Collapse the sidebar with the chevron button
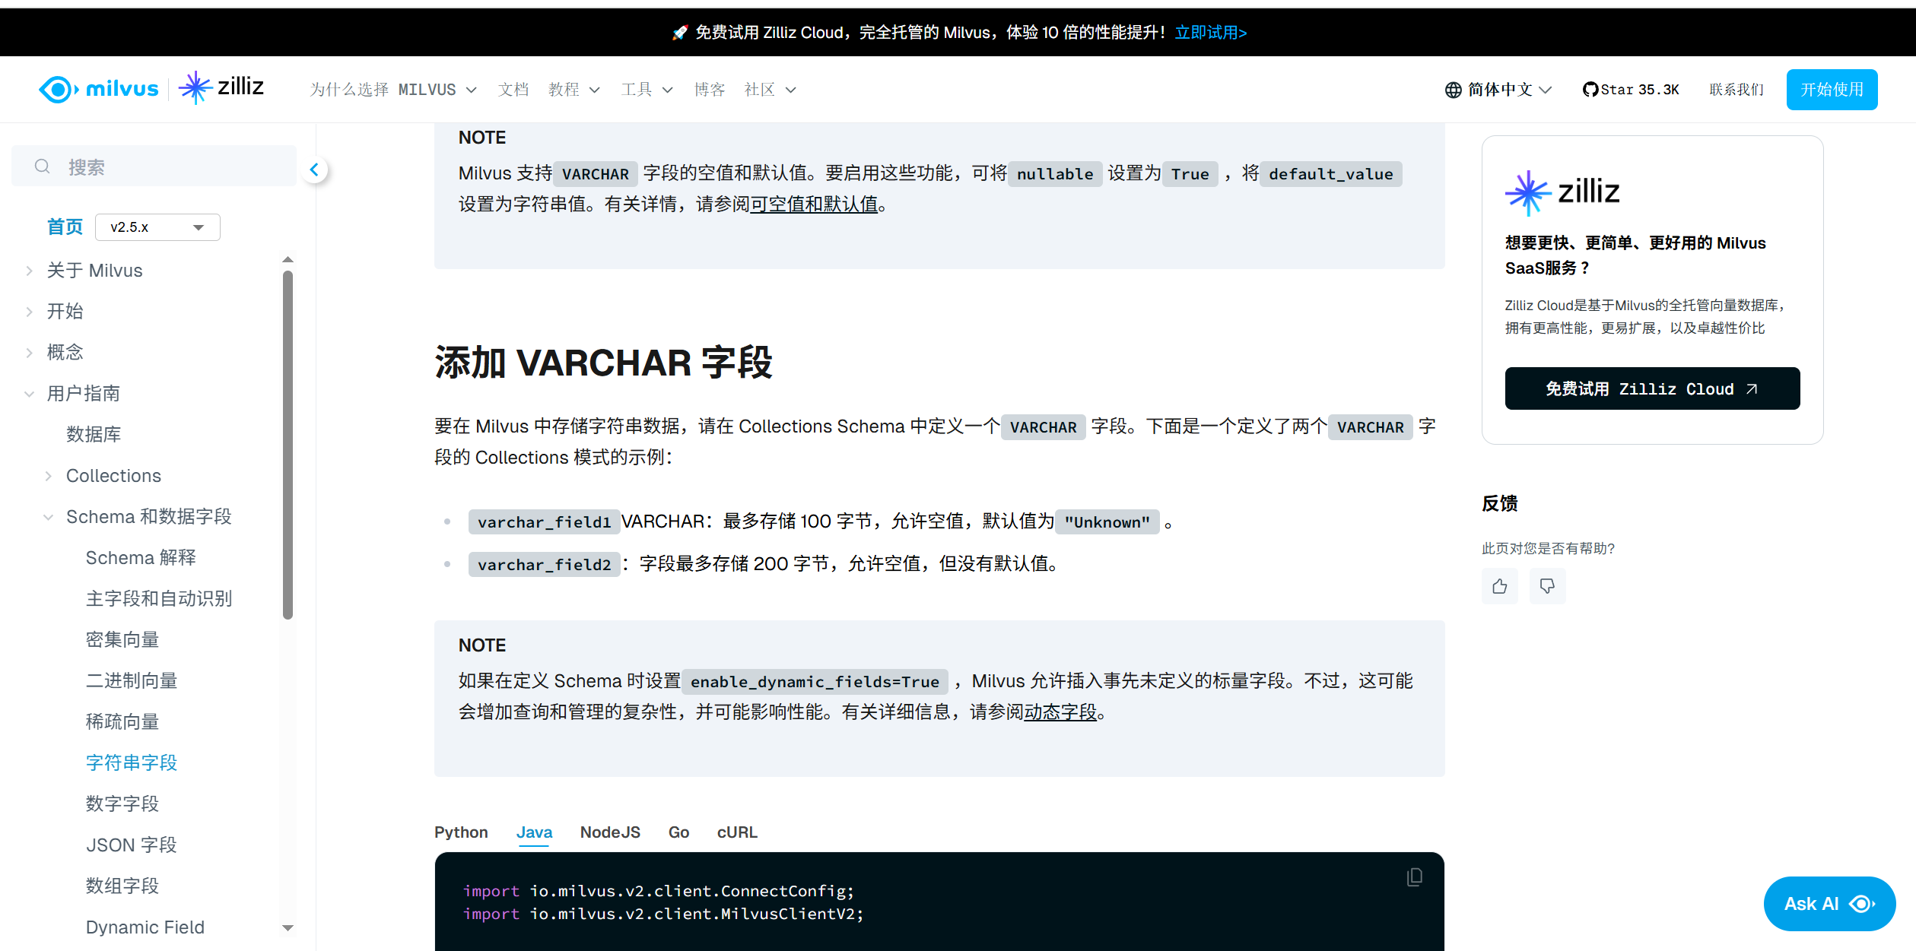1916x951 pixels. pyautogui.click(x=314, y=169)
